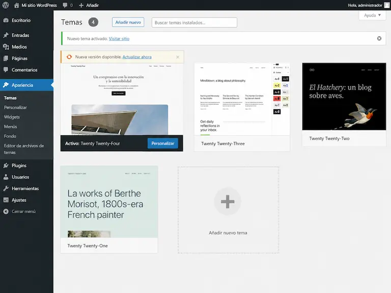Screen dimensions: 391x293
Task: Click the theme count badge '4'
Action: point(93,22)
